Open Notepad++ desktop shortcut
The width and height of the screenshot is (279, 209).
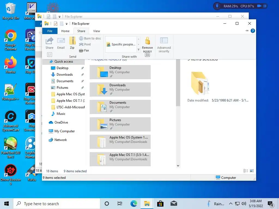[x=11, y=92]
